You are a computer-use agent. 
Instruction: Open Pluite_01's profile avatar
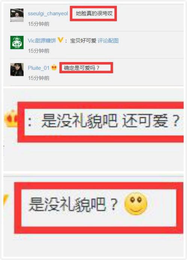tap(17, 70)
